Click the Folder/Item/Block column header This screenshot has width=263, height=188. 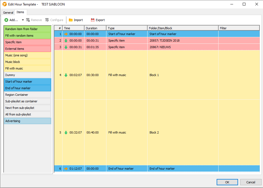click(x=183, y=28)
